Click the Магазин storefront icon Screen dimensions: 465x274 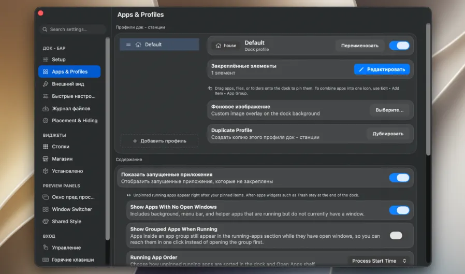pos(46,159)
